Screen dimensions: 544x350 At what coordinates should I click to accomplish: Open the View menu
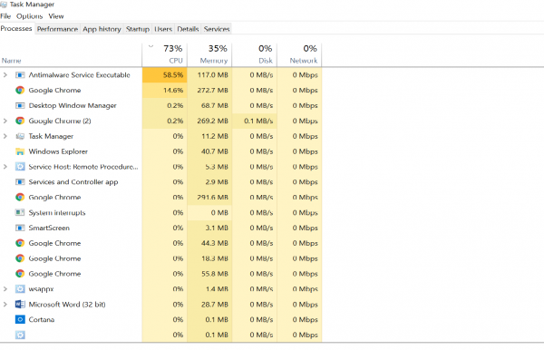(56, 16)
